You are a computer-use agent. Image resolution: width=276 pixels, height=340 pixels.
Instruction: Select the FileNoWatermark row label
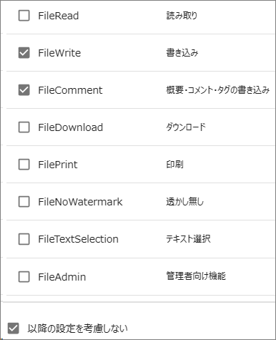(x=80, y=202)
